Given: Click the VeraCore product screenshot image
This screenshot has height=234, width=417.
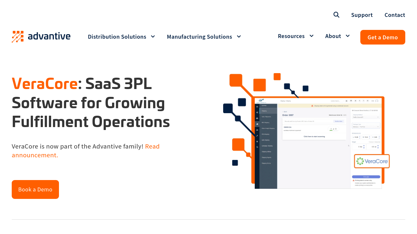Looking at the screenshot, I should (x=307, y=131).
